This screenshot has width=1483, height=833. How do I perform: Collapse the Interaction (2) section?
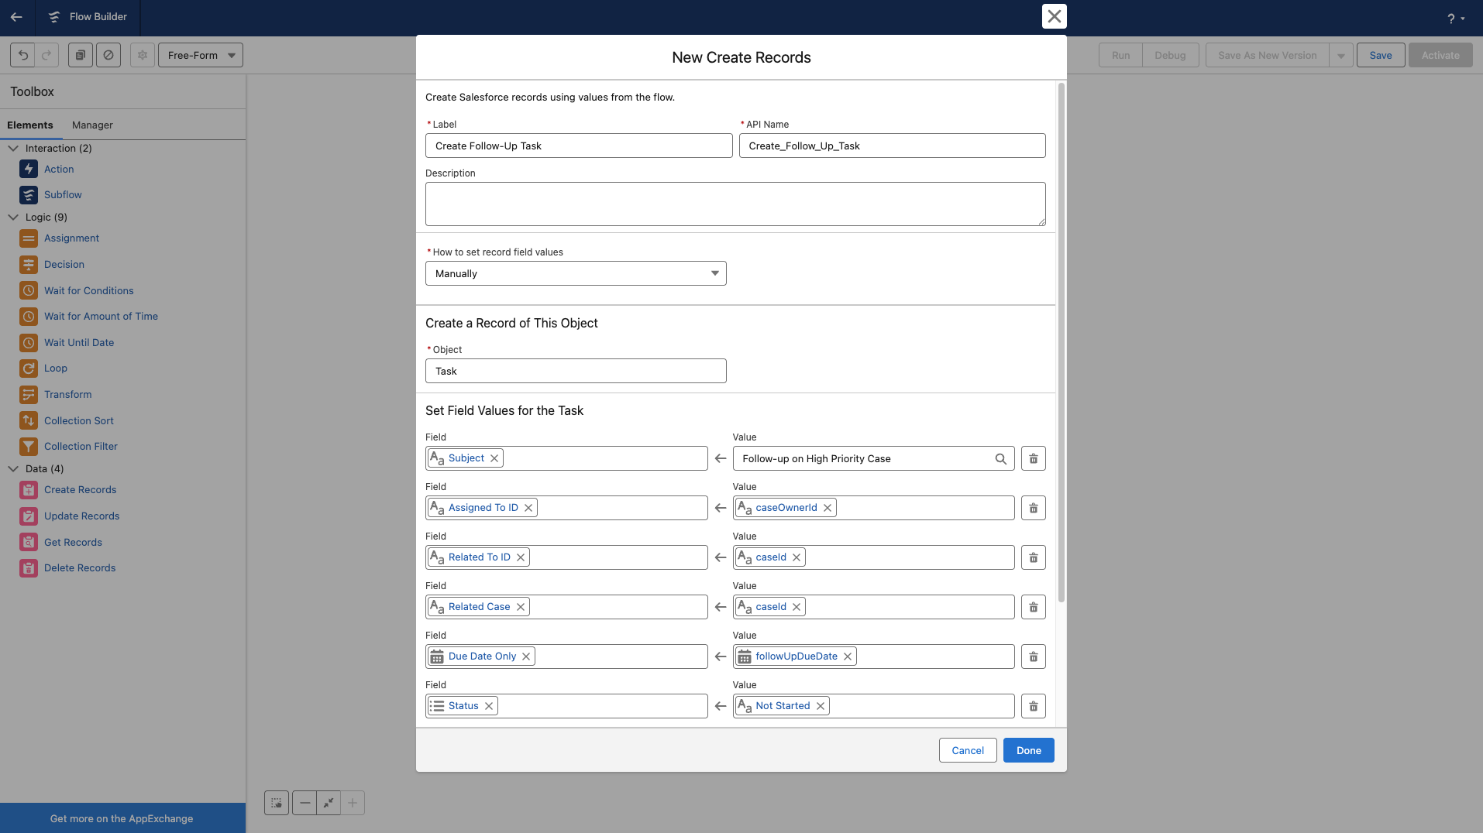pos(13,149)
